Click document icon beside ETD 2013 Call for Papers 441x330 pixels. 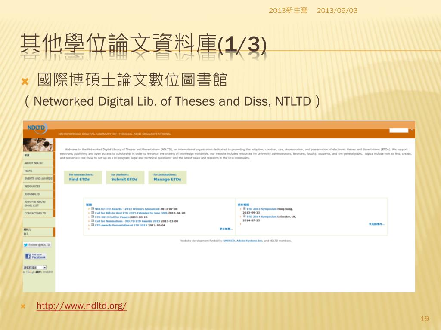93,217
